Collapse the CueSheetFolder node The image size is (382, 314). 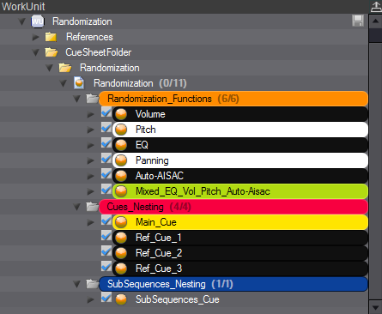tap(36, 52)
